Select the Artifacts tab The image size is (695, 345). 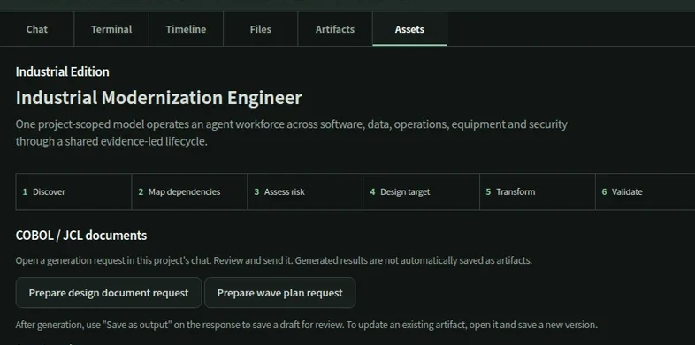pos(334,29)
